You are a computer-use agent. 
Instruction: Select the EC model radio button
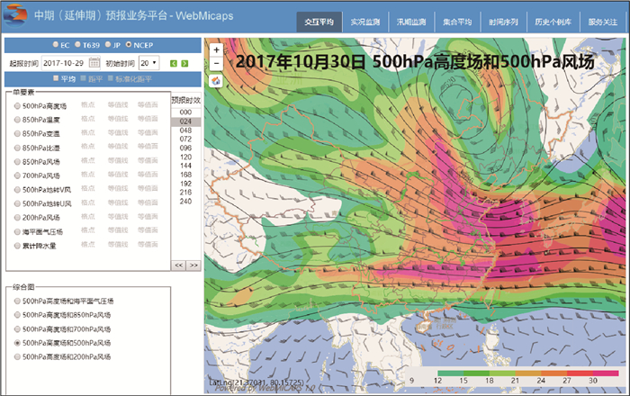(55, 44)
